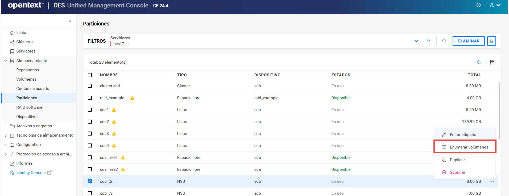Open the Identity Console link

point(31,173)
